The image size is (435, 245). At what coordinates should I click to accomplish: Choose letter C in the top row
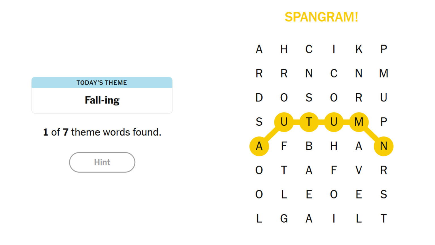click(x=309, y=49)
